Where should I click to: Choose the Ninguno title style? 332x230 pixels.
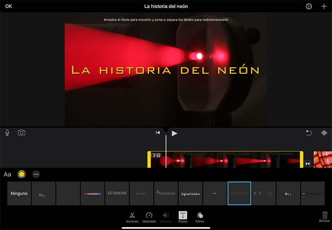[x=19, y=193]
